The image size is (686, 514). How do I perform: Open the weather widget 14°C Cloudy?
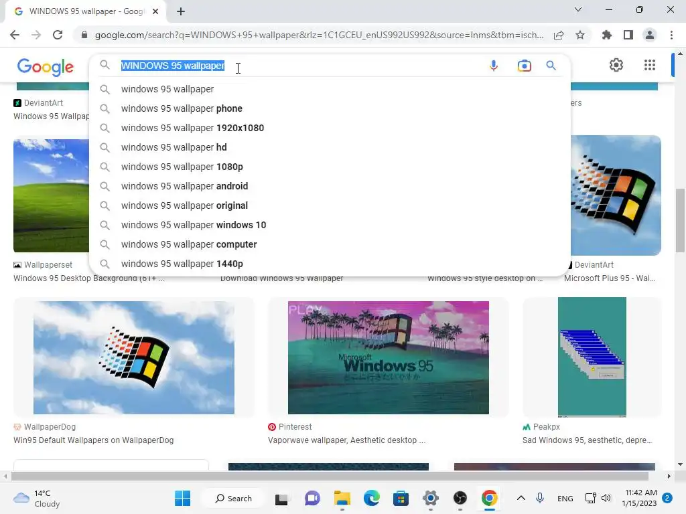(38, 498)
